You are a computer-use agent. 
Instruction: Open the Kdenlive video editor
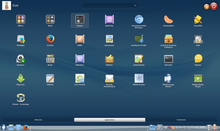80,60
